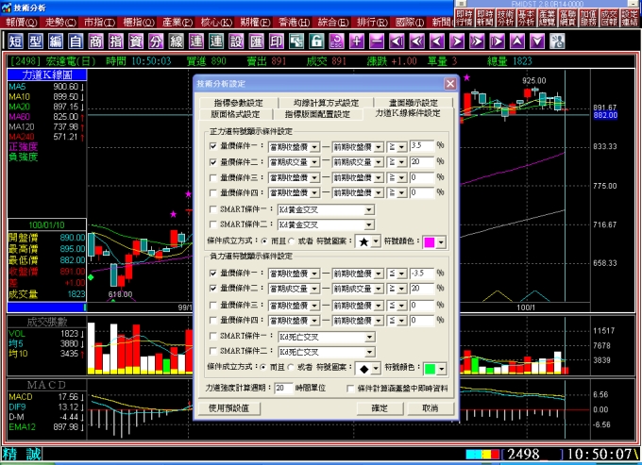Enable positive 量價條件三 checkbox
Viewport: 642px width, 465px height.
213,177
